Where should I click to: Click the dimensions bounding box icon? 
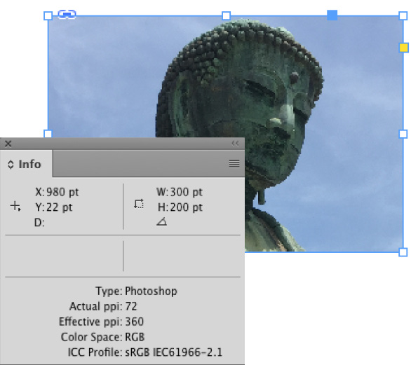(x=139, y=204)
